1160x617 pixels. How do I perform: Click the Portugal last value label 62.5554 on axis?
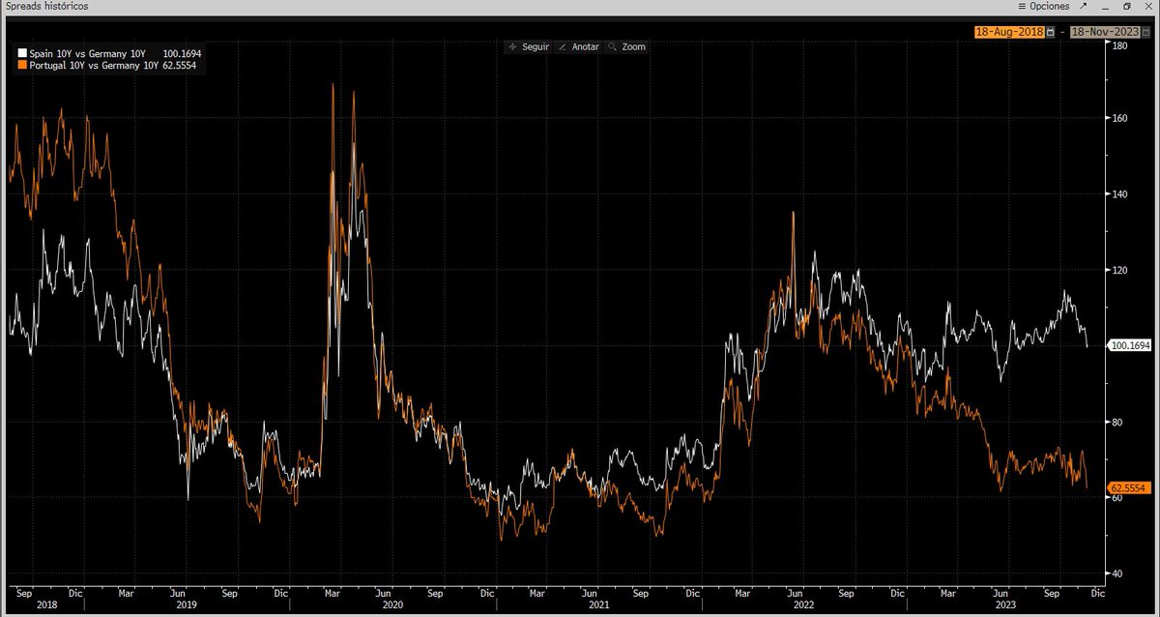tap(1131, 488)
